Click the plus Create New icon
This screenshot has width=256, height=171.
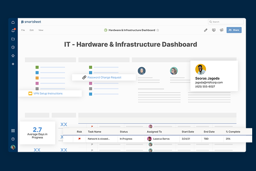13,64
